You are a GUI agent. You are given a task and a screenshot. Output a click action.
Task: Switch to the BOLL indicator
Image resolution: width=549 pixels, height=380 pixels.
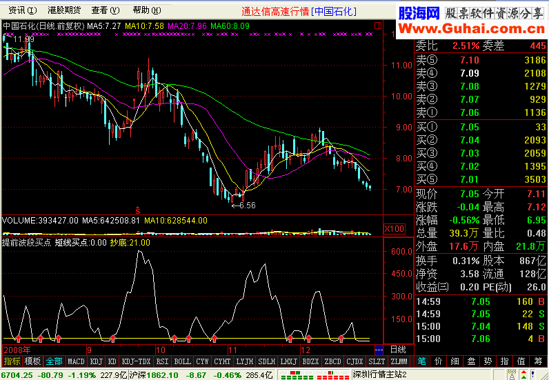182,361
